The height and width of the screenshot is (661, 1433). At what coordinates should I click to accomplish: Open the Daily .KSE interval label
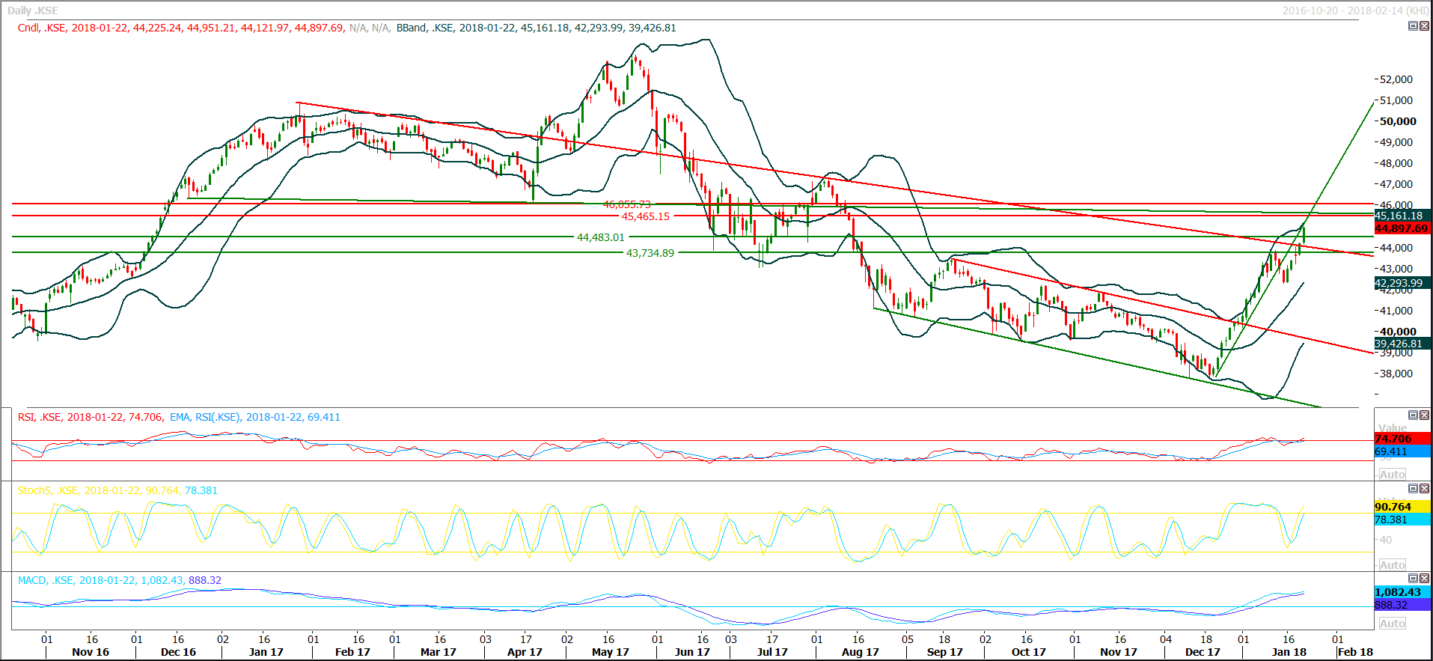[33, 10]
